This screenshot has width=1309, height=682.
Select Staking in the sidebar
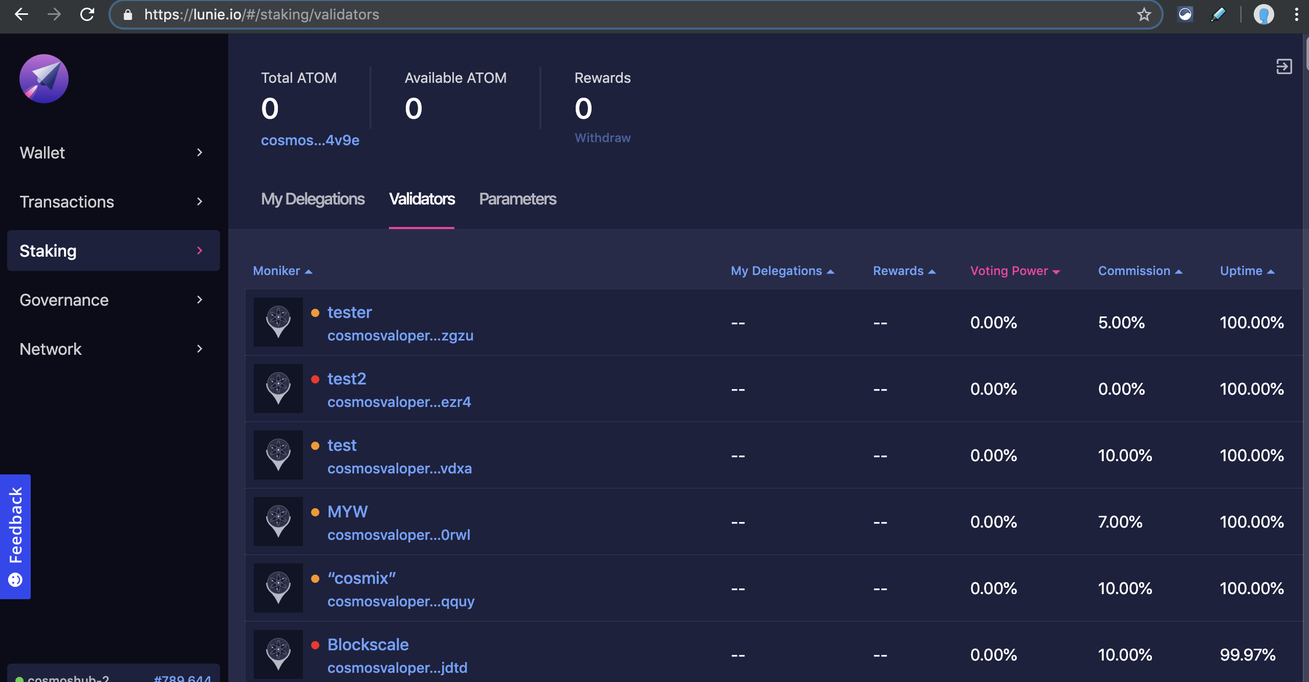[x=114, y=251]
